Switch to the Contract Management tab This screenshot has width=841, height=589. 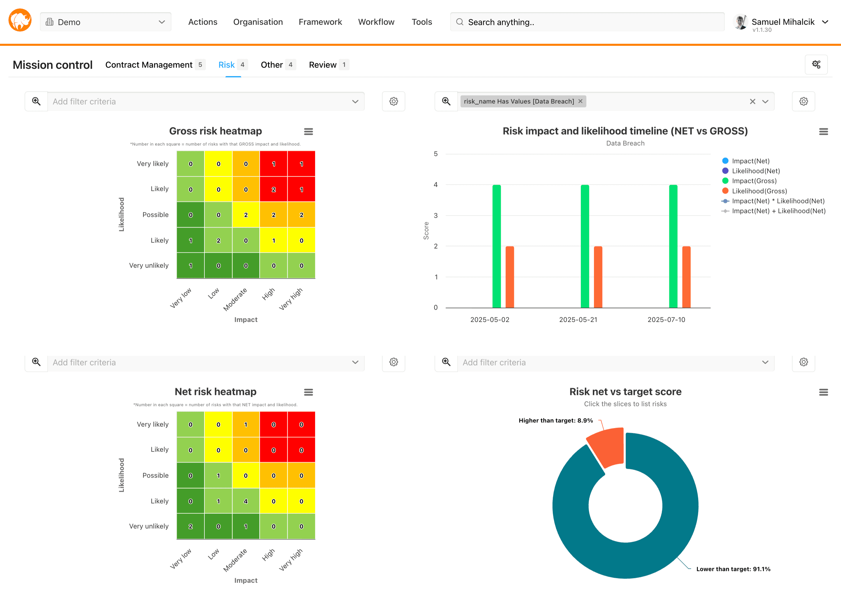point(148,65)
